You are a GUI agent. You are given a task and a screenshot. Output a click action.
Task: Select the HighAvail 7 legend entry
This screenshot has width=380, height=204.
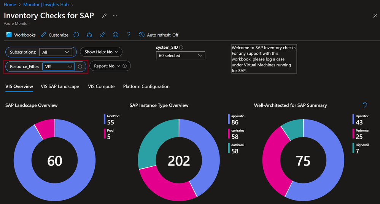click(360, 148)
